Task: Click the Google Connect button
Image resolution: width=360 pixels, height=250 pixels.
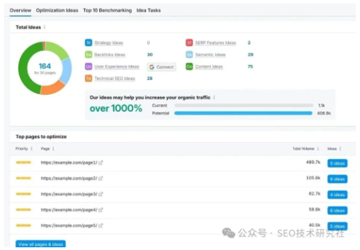Action: click(x=162, y=67)
